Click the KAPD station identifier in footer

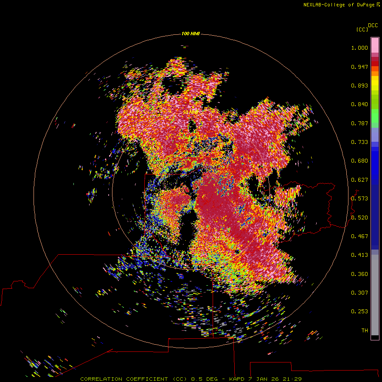coord(236,379)
